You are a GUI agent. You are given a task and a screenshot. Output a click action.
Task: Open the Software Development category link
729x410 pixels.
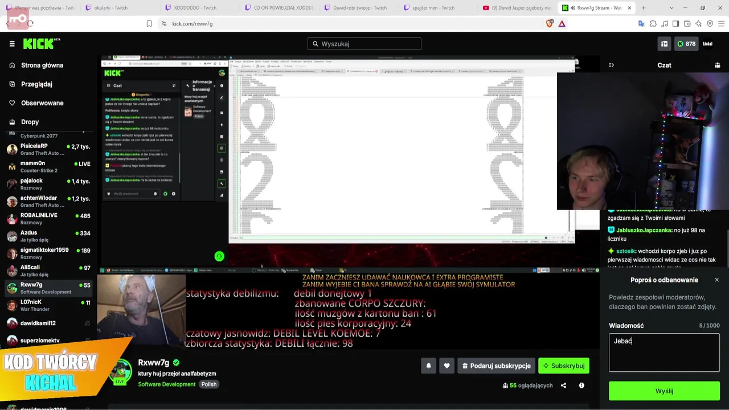point(166,384)
